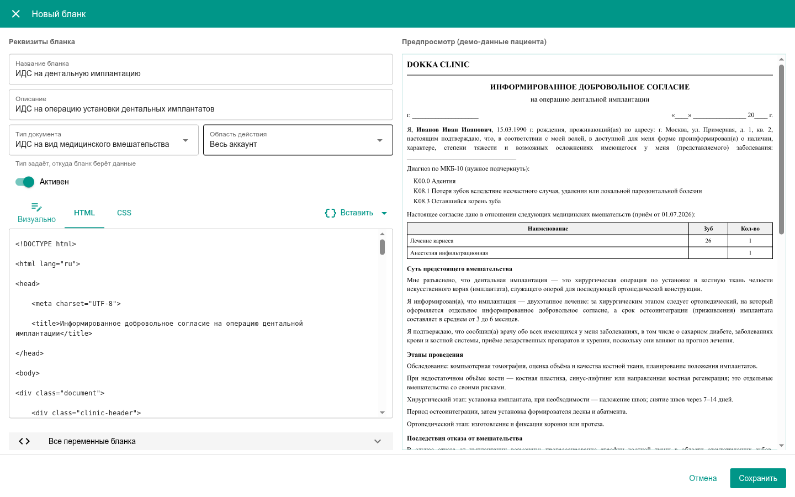The width and height of the screenshot is (795, 497).
Task: Click the code editor scroll-down arrow
Action: [382, 413]
